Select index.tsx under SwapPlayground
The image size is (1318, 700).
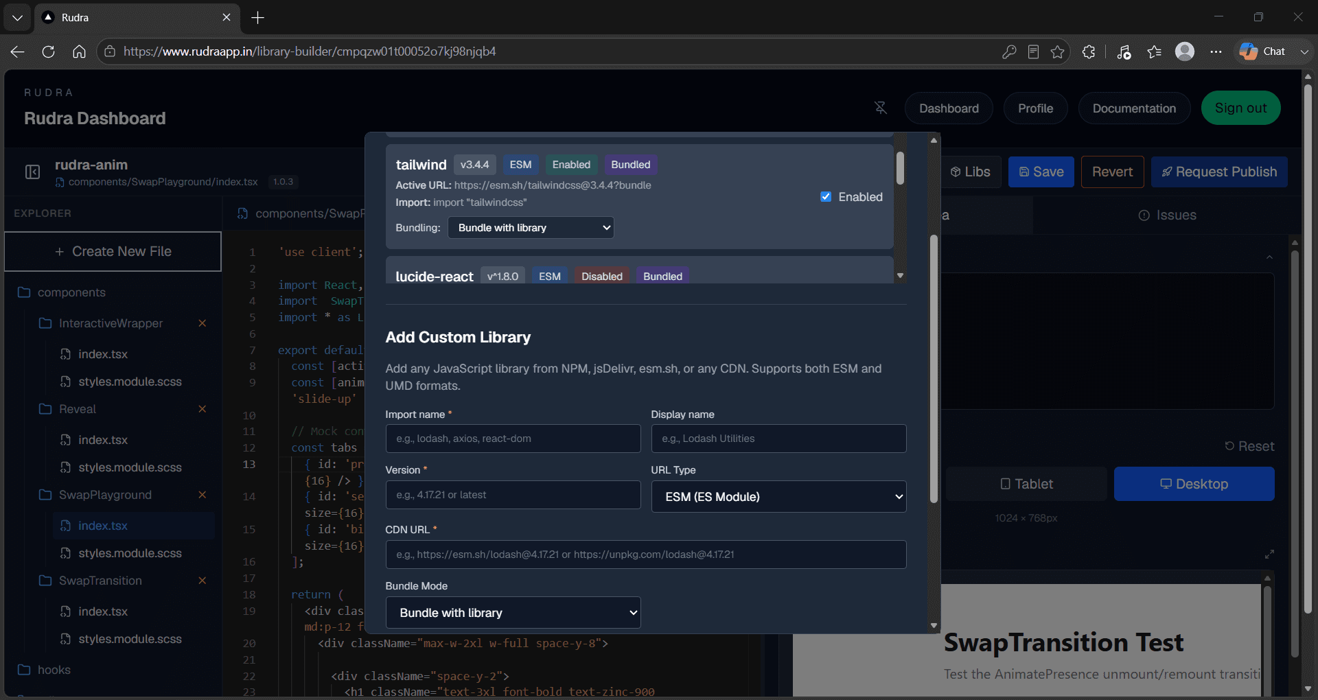click(x=134, y=526)
